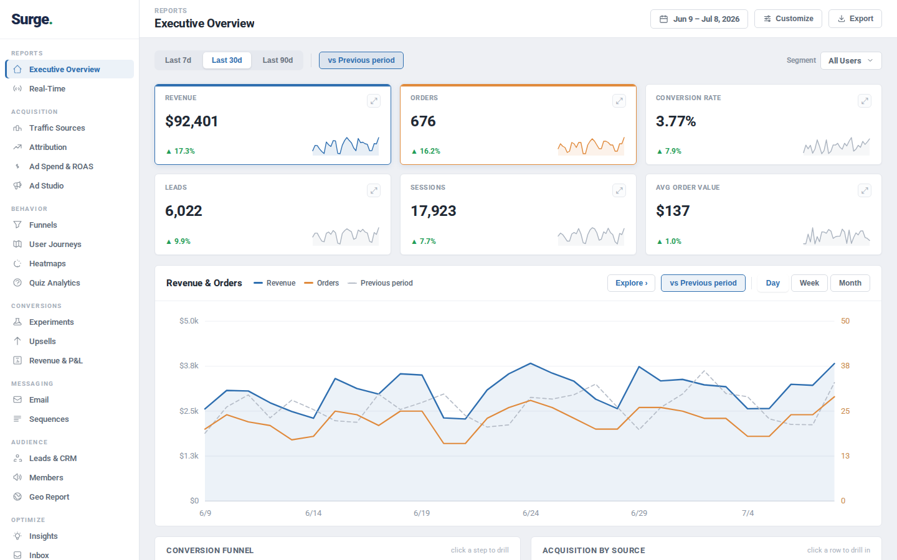Image resolution: width=897 pixels, height=560 pixels.
Task: Click the Leads value 6,022
Action: (184, 211)
